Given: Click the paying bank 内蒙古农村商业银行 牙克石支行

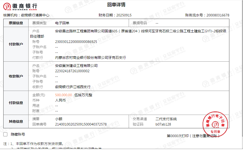Looking at the screenshot, I should click(91, 58).
